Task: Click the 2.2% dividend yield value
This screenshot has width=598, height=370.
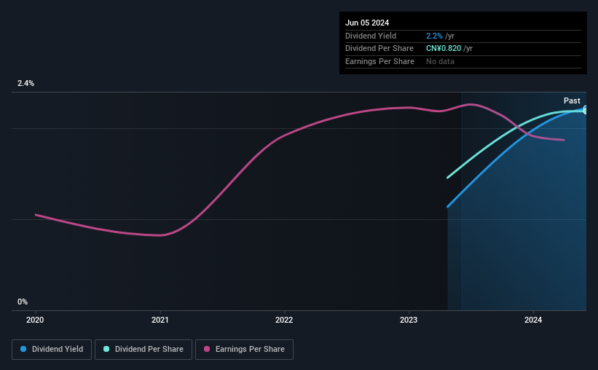Action: [434, 36]
